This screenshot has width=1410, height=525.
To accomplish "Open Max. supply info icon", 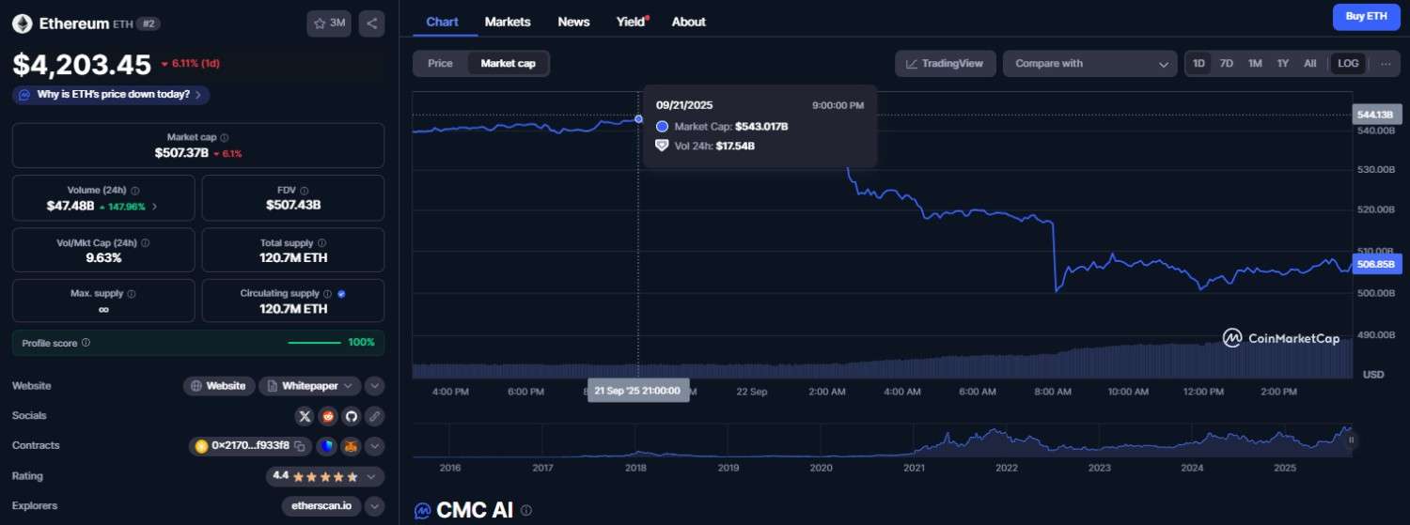I will point(131,294).
